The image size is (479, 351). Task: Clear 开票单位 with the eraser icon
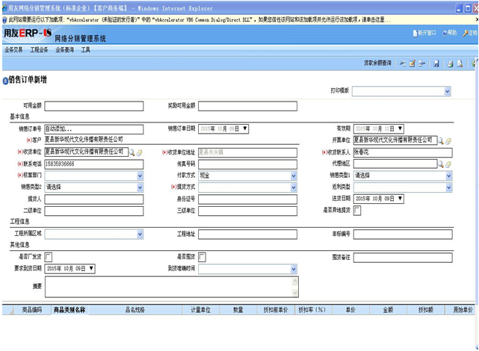(448, 140)
